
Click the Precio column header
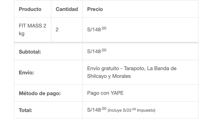[x=95, y=9]
